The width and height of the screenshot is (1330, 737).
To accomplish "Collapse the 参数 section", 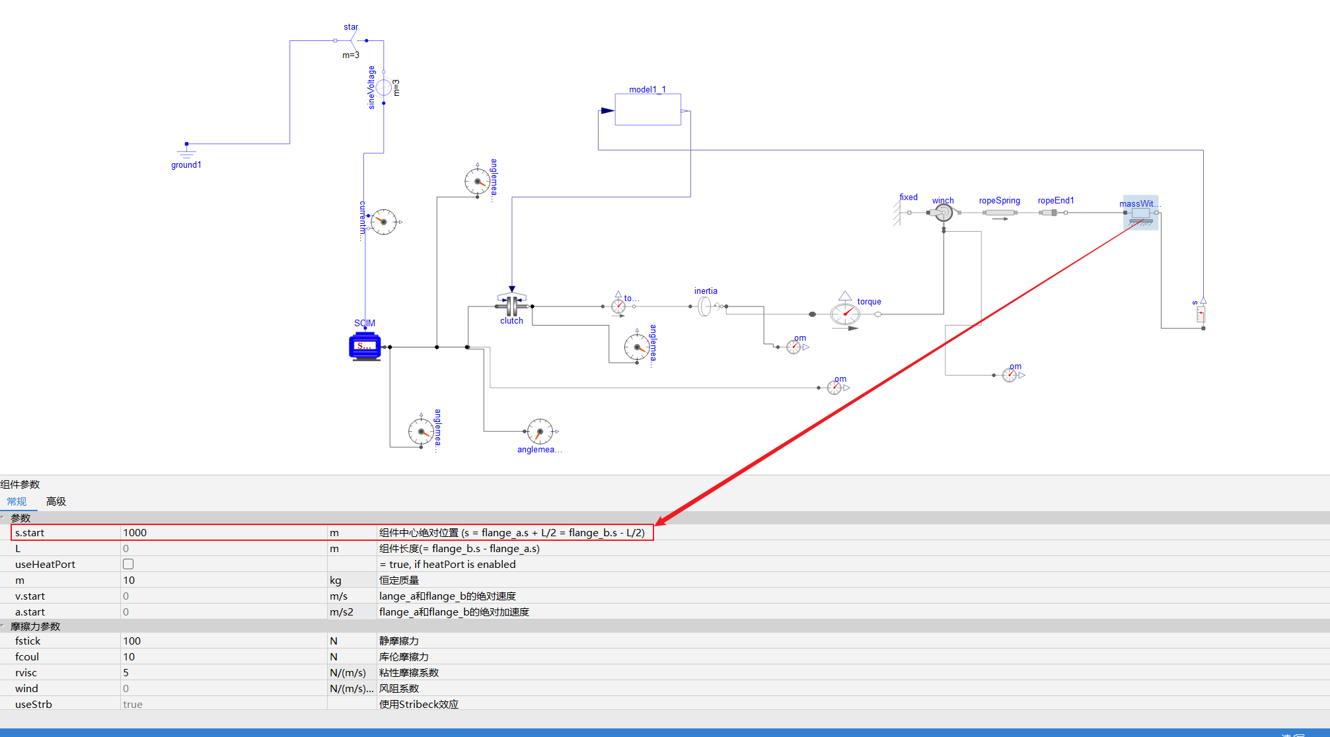I will coord(4,518).
